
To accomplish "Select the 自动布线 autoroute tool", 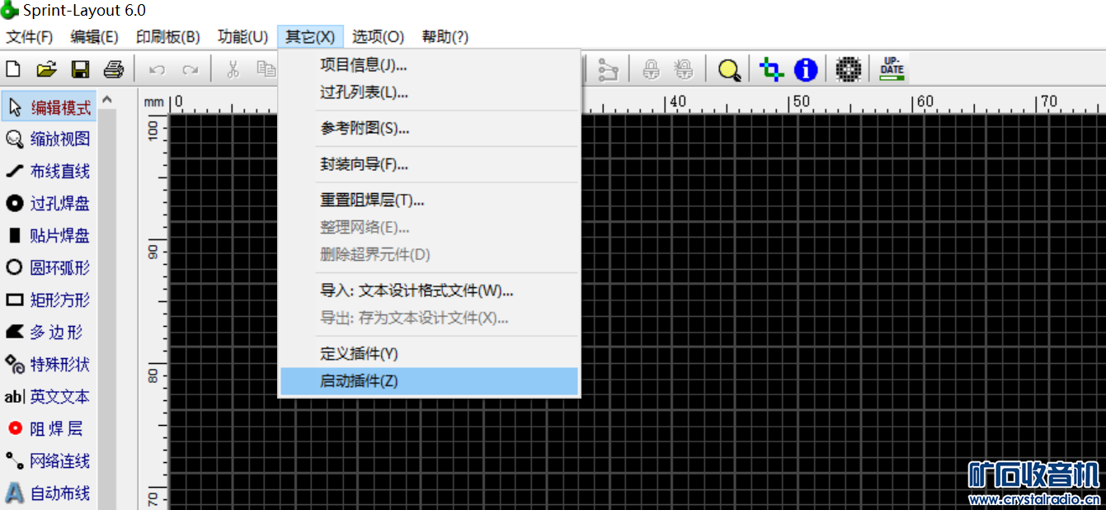I will 49,493.
